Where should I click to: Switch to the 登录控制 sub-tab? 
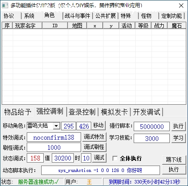[82, 112]
